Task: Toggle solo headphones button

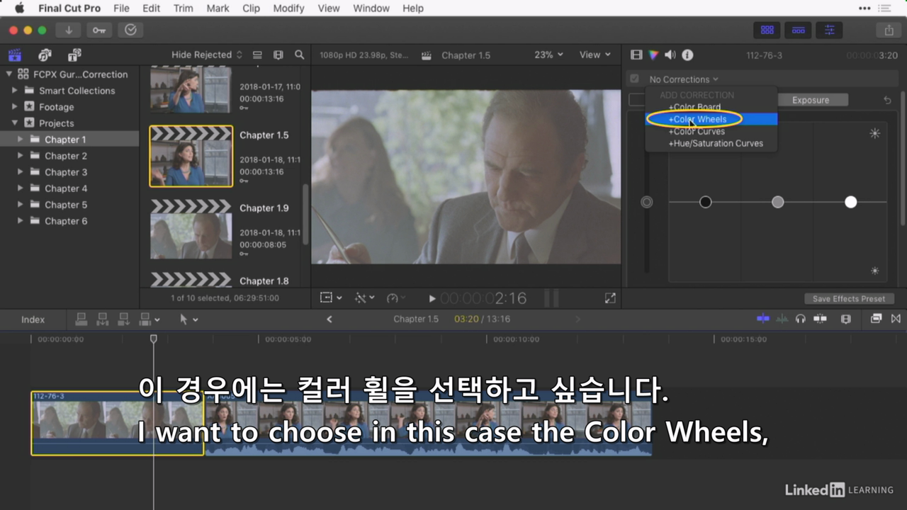Action: coord(800,319)
